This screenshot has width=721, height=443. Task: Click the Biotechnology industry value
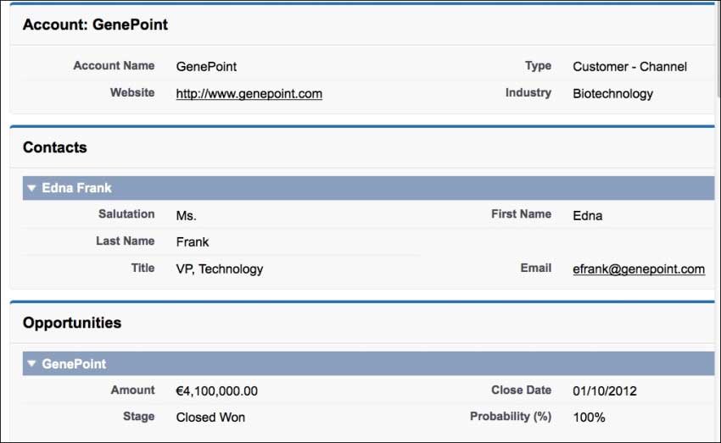click(612, 94)
